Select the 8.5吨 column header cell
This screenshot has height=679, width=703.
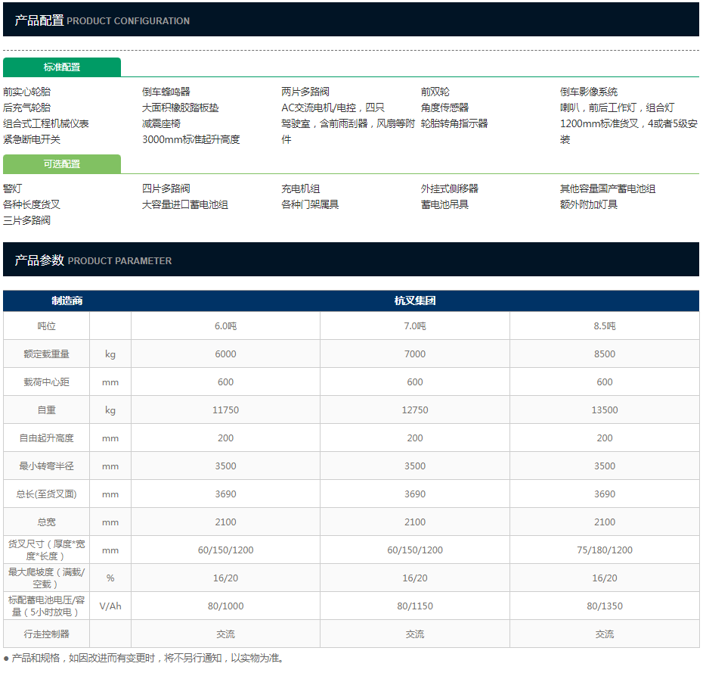point(605,326)
